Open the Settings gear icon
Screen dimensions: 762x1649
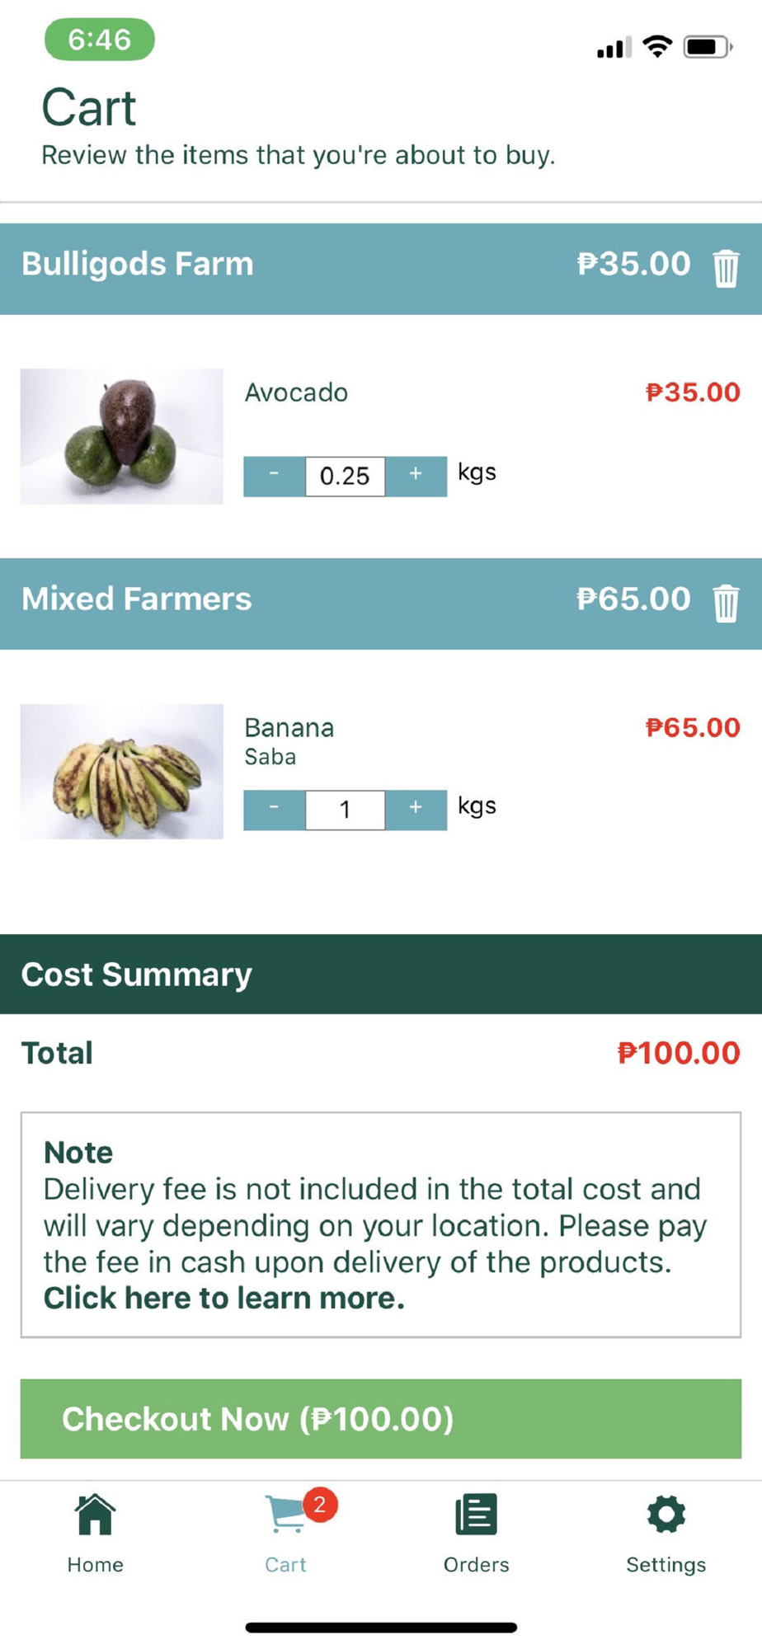click(x=666, y=1515)
